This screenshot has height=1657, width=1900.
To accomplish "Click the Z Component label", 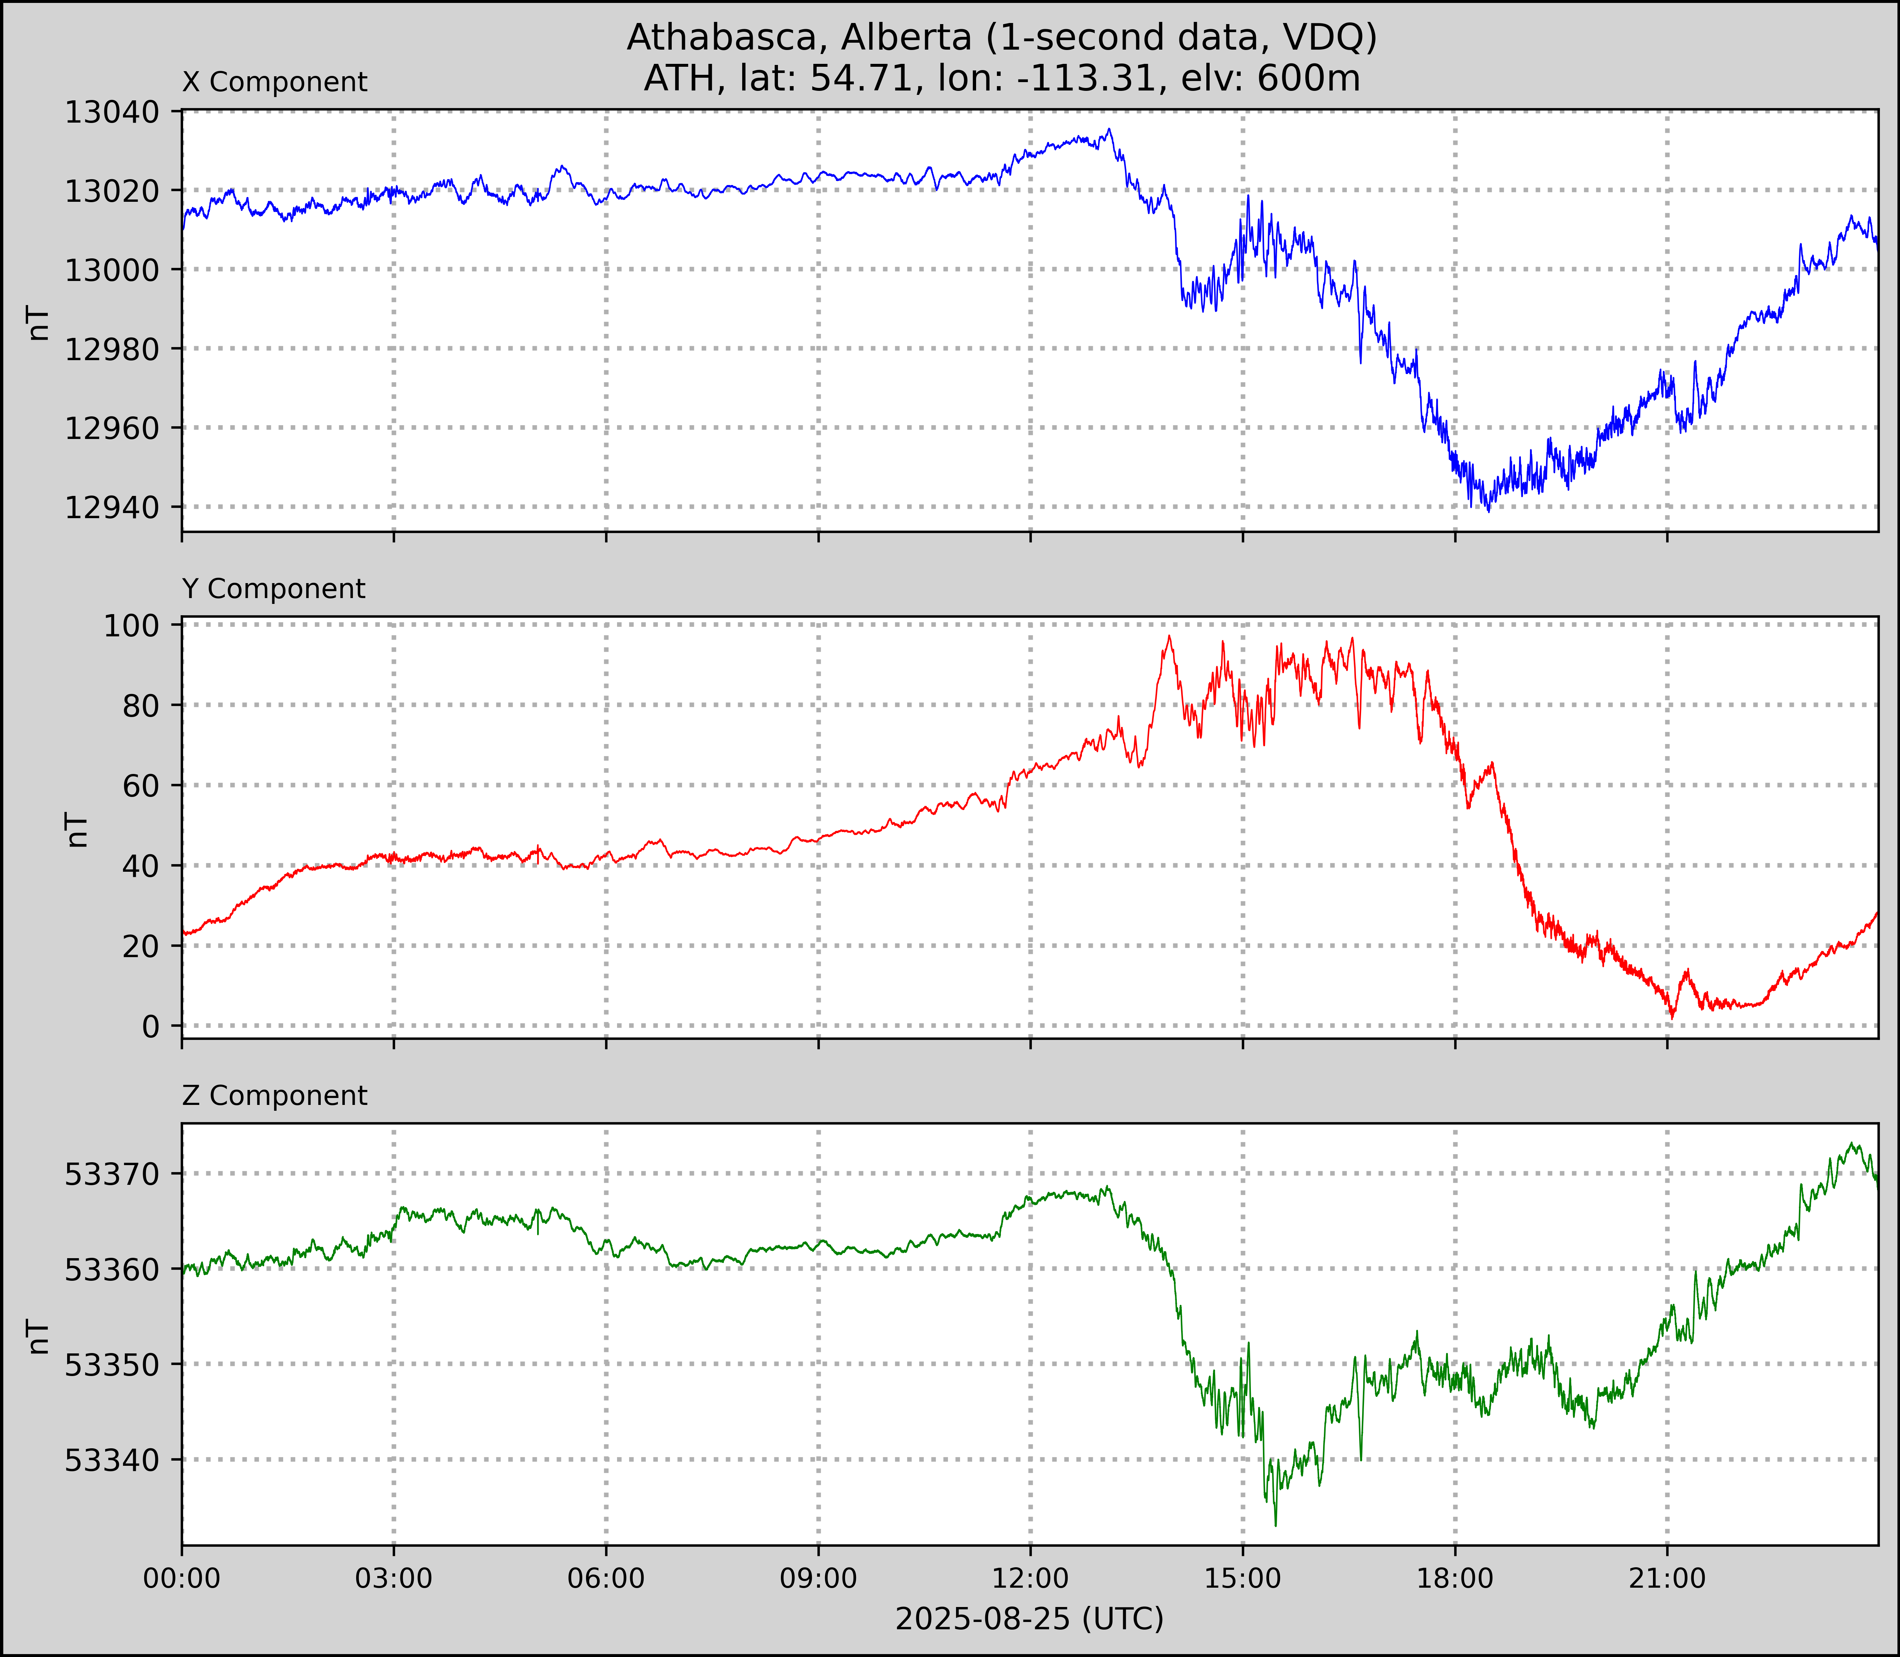I will [275, 1096].
